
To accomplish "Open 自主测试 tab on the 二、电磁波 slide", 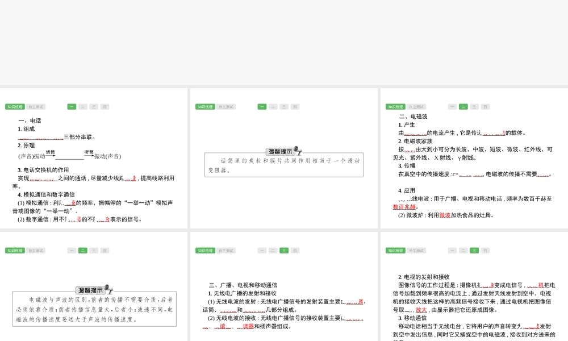I will (416, 107).
